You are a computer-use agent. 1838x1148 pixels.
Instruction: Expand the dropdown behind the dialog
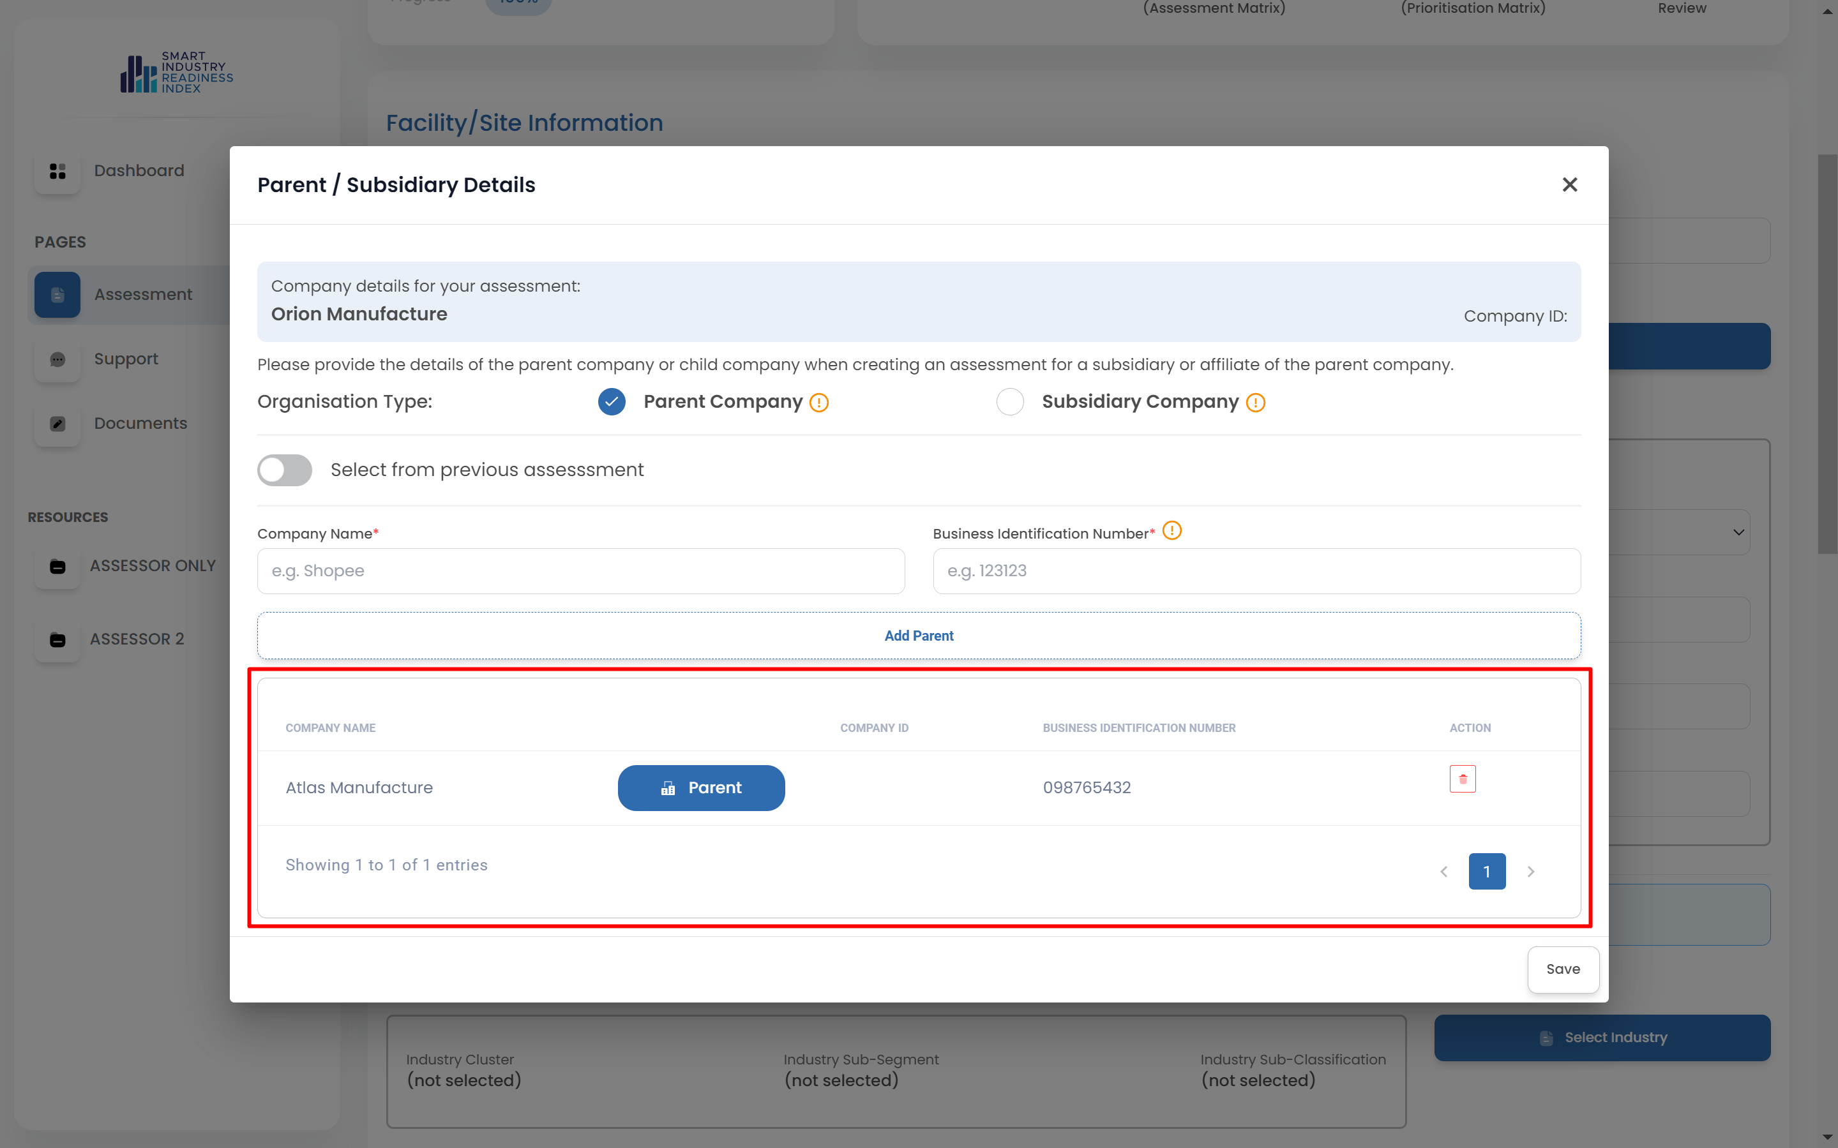pos(1738,532)
